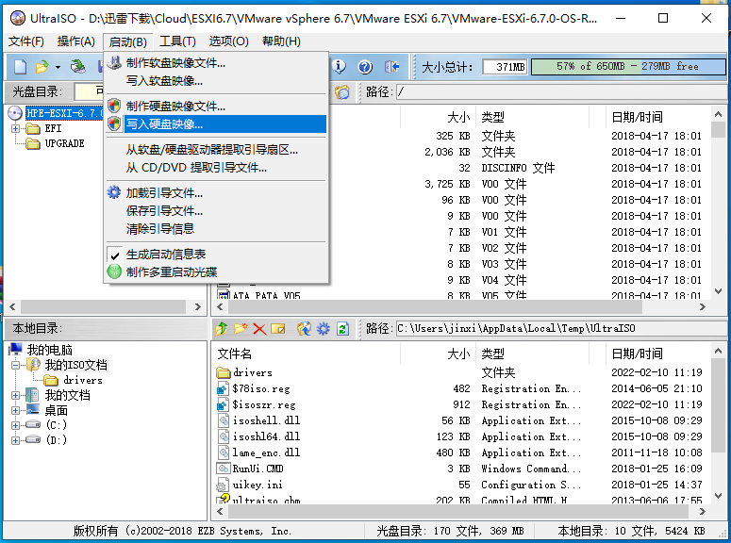Image resolution: width=731 pixels, height=543 pixels.
Task: Expand the 我的文档 tree node
Action: (x=15, y=395)
